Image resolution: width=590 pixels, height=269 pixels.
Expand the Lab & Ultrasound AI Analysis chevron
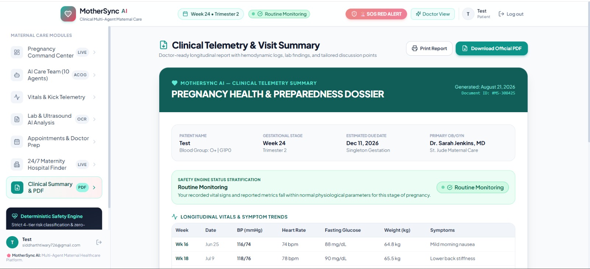pyautogui.click(x=94, y=119)
